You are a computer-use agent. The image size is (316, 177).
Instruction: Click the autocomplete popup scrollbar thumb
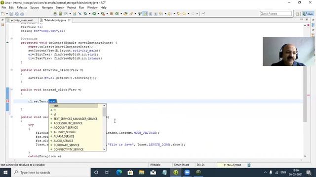tap(104, 112)
